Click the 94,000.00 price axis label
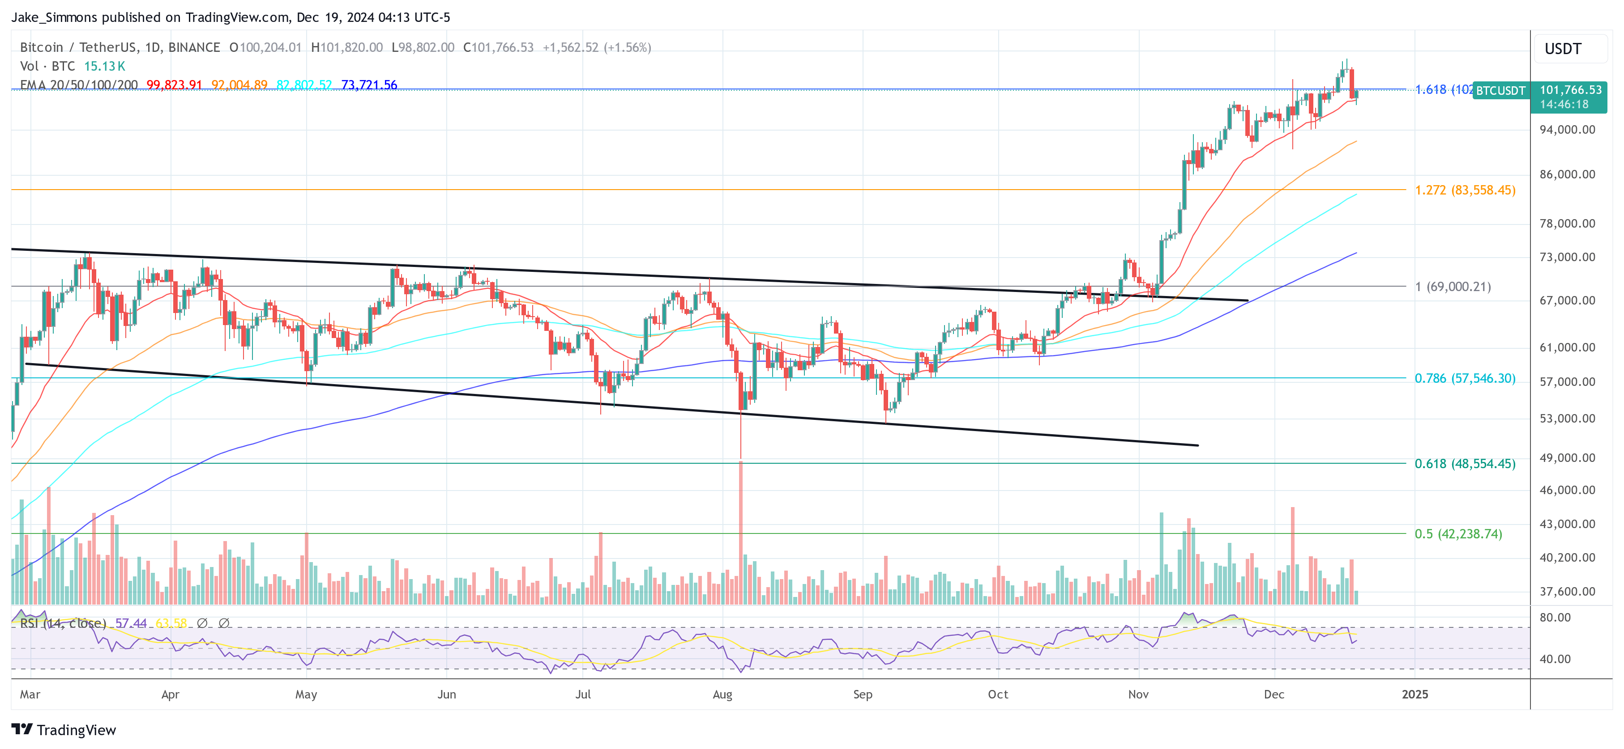The height and width of the screenshot is (749, 1624). coord(1567,130)
